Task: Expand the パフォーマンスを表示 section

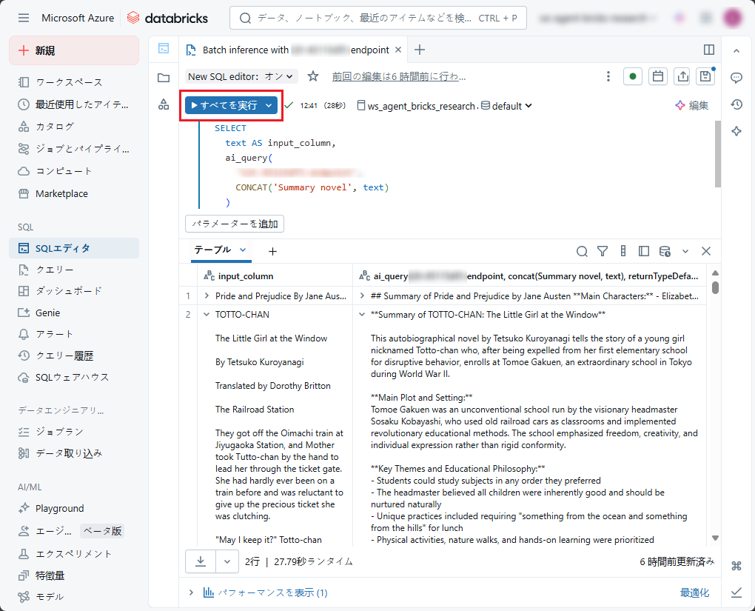Action: 191,592
